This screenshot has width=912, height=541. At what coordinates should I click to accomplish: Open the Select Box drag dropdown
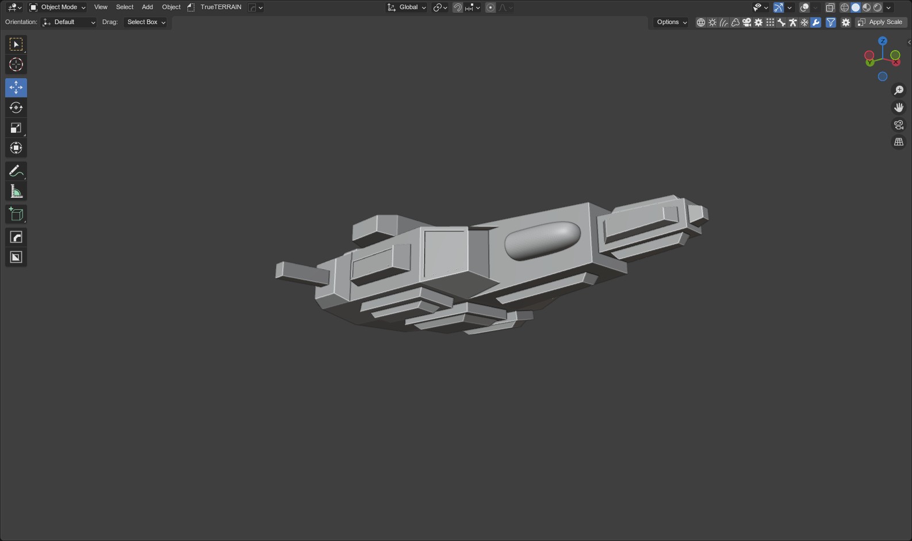coord(146,22)
